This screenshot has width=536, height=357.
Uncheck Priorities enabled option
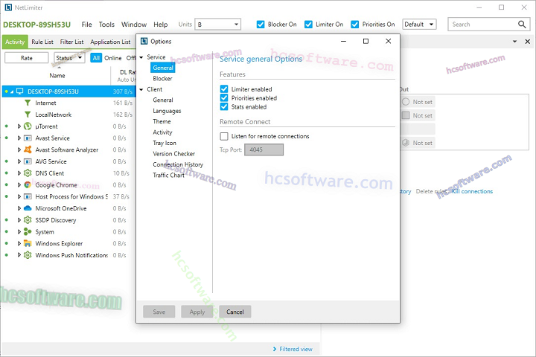(224, 98)
